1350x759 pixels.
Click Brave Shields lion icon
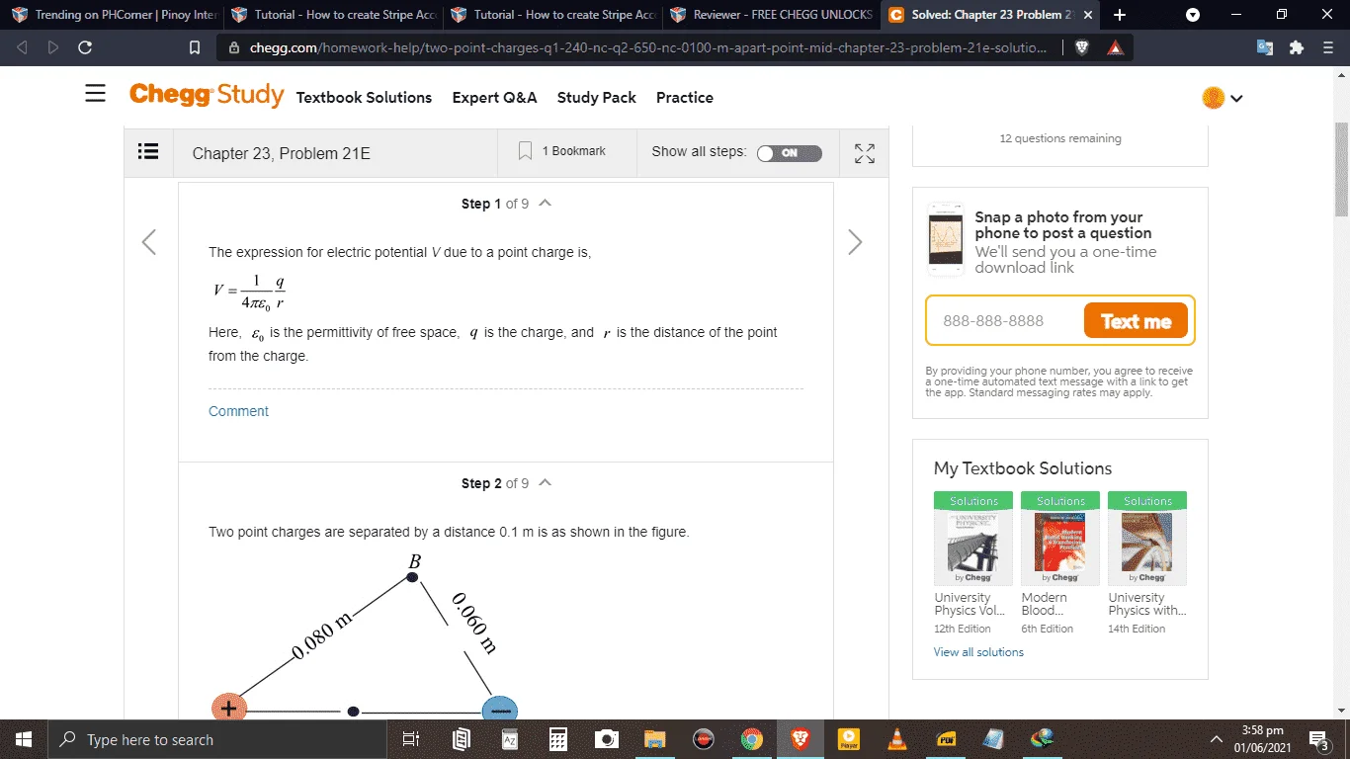tap(1082, 47)
